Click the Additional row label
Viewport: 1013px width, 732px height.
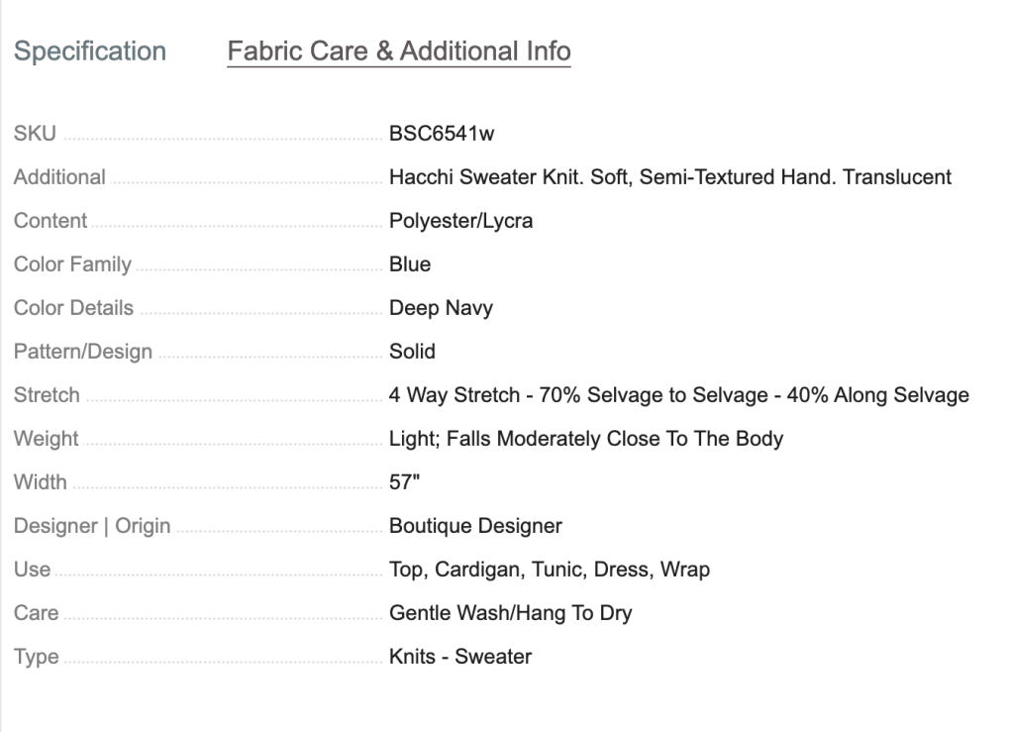click(x=59, y=177)
